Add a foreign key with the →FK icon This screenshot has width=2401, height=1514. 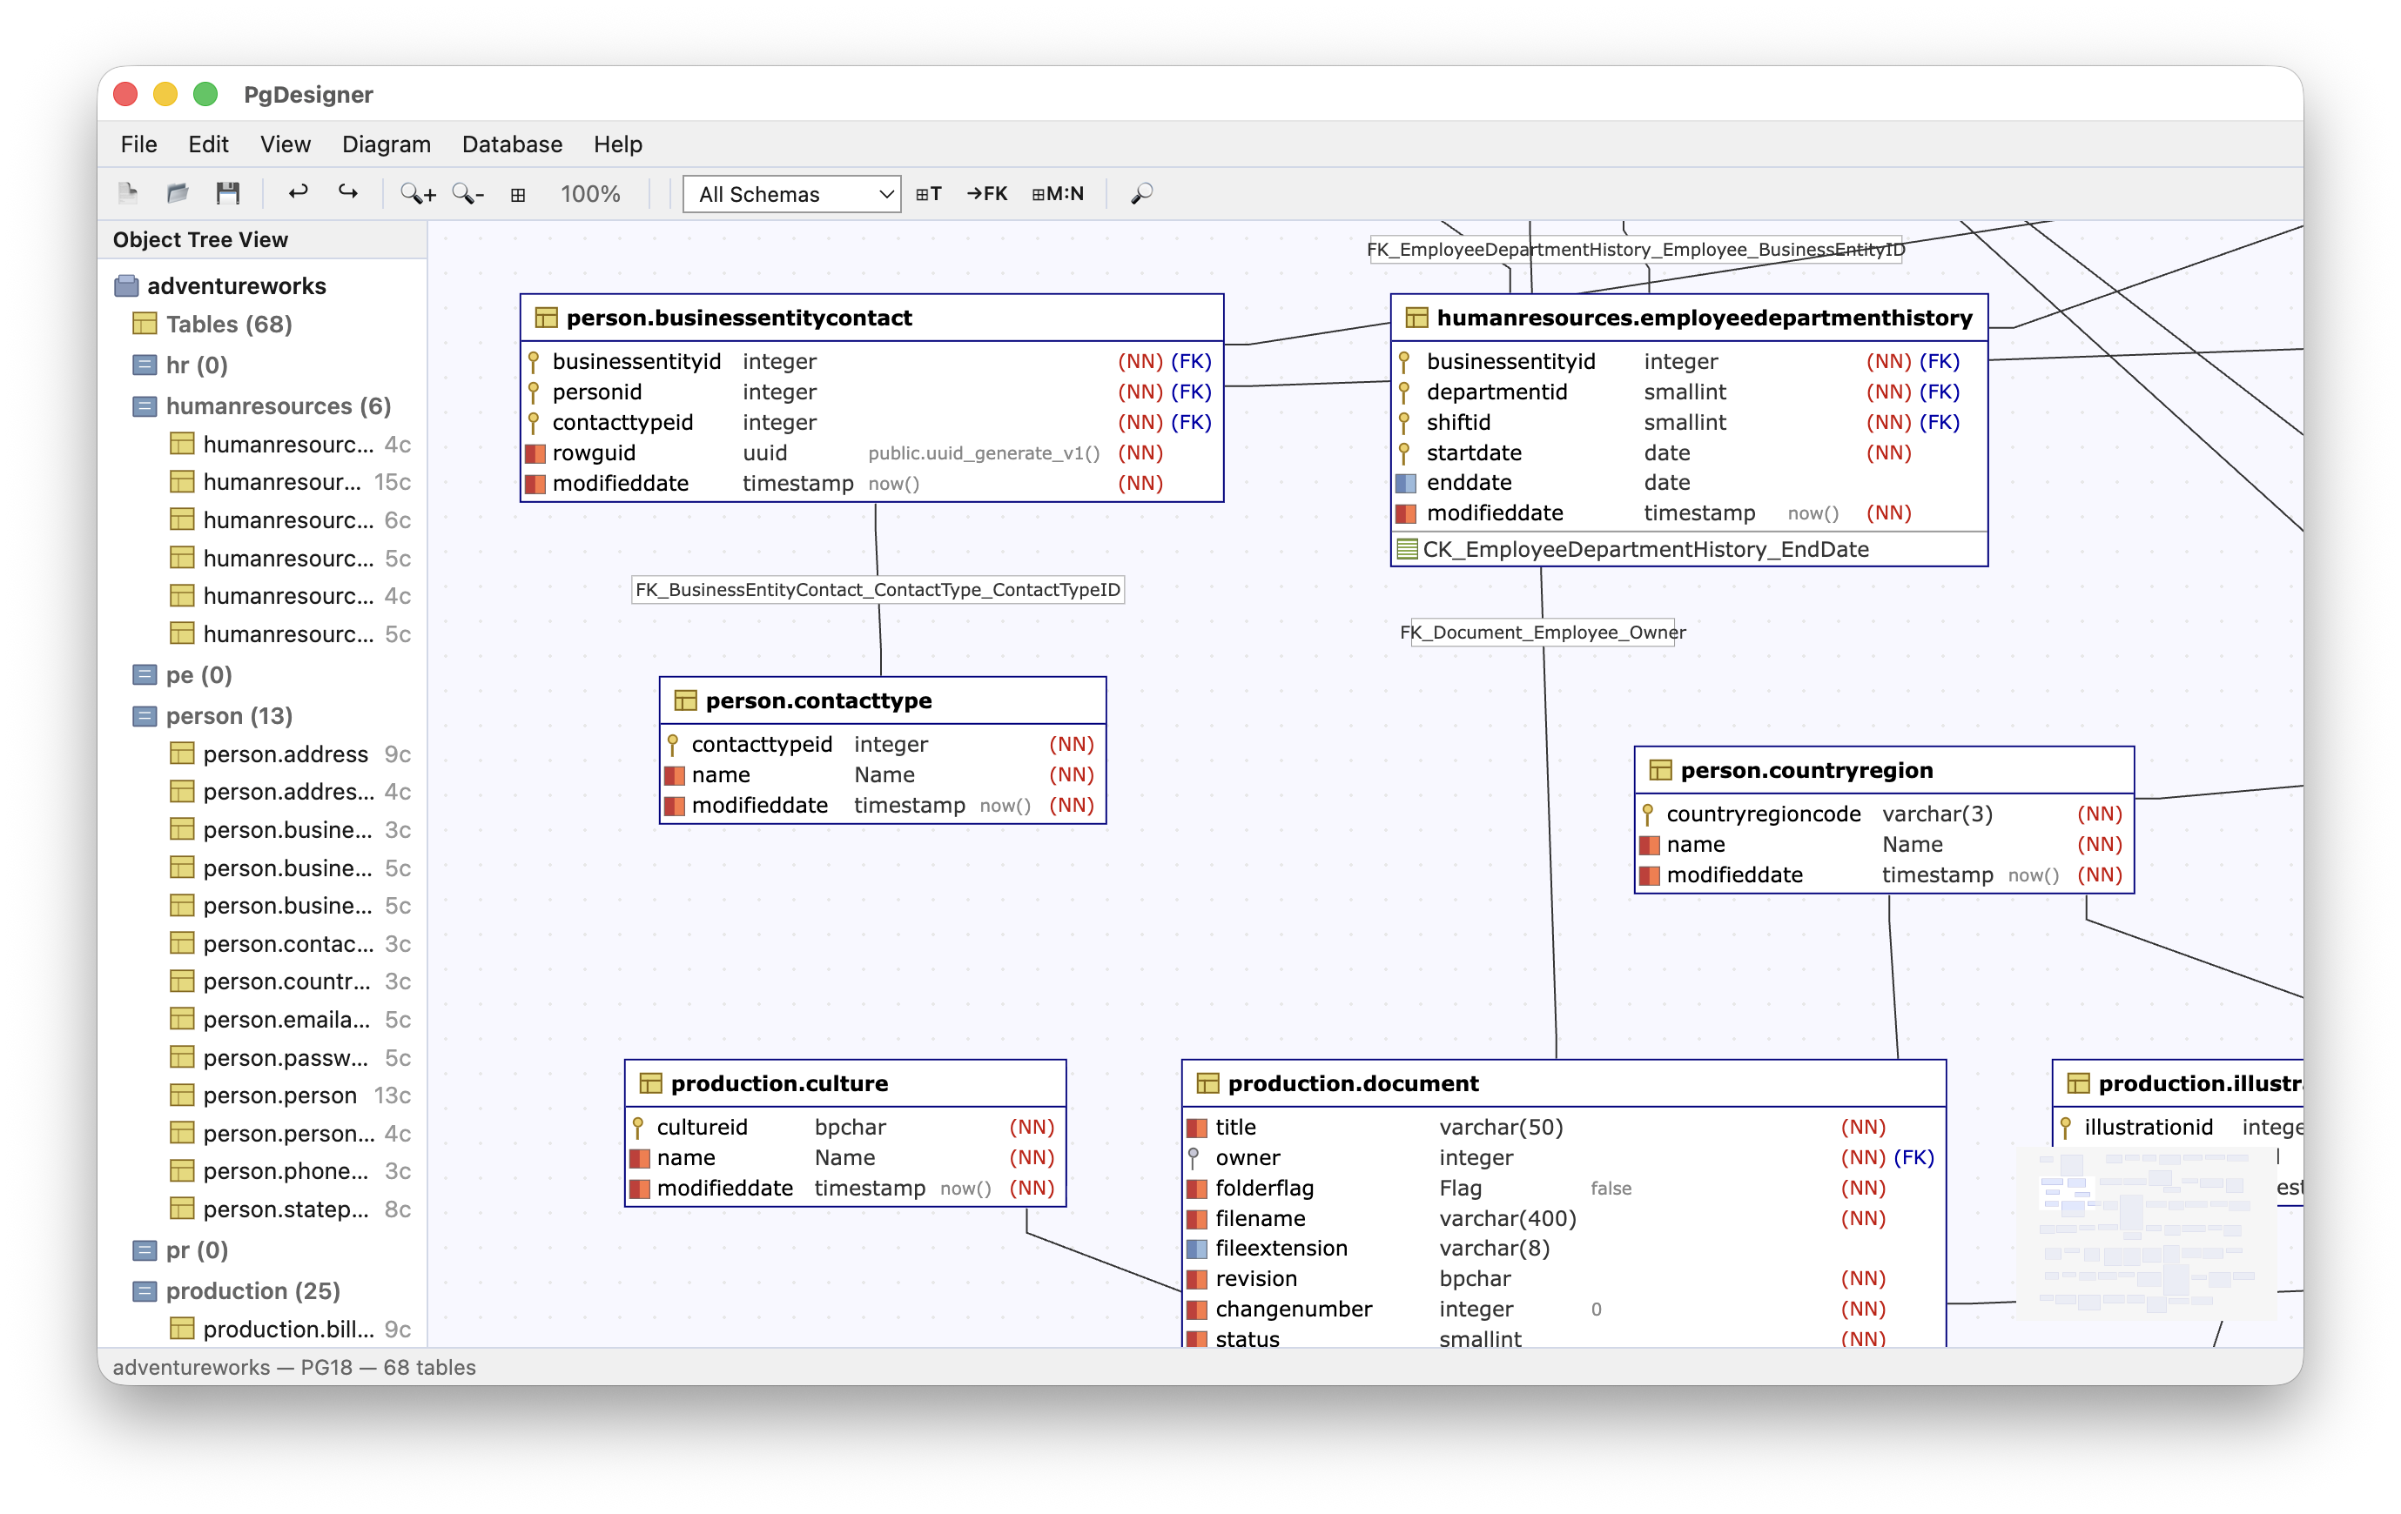(987, 193)
